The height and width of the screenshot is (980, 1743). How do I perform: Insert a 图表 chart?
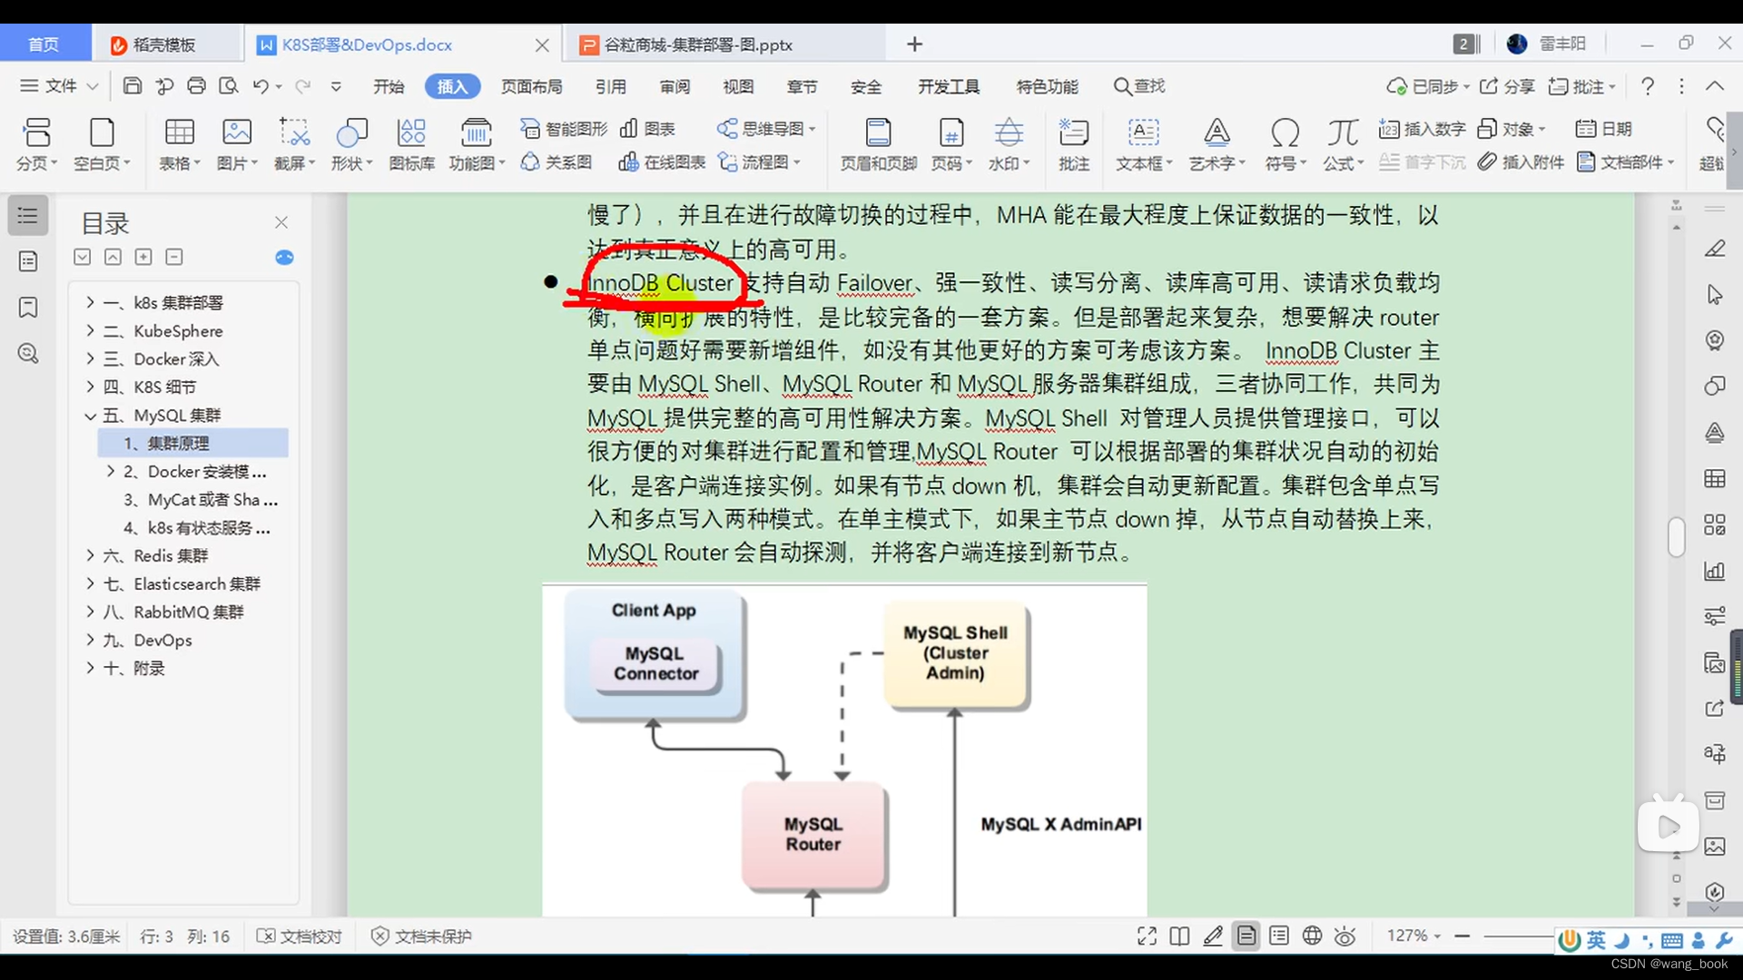(647, 129)
